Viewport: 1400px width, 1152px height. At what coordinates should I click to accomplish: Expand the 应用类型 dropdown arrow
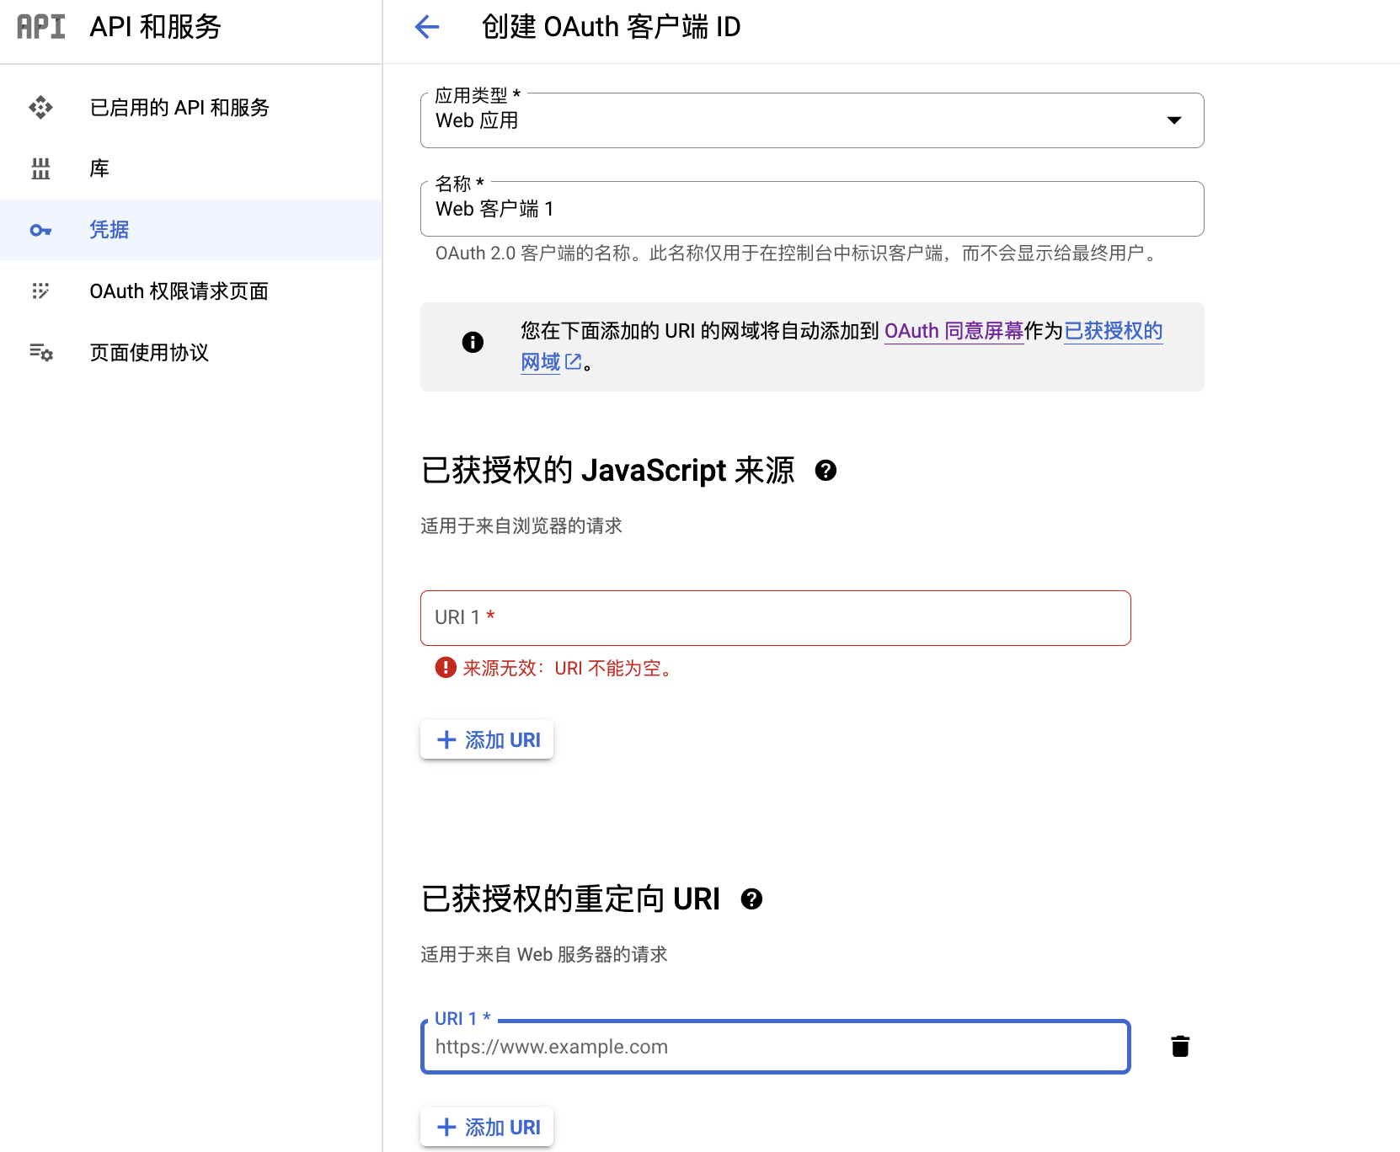[1173, 120]
